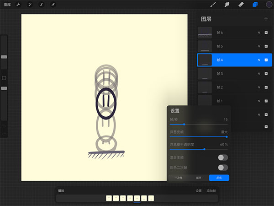This screenshot has width=274, height=206.
Task: Select the Brush tool
Action: [x=213, y=5]
